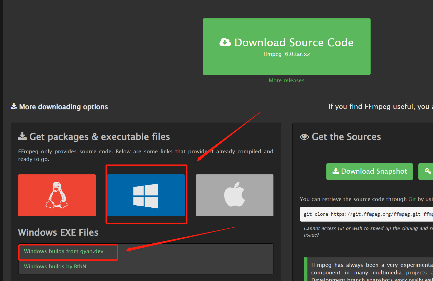Image resolution: width=433 pixels, height=281 pixels.
Task: Select the Apple logo tile
Action: (x=235, y=195)
